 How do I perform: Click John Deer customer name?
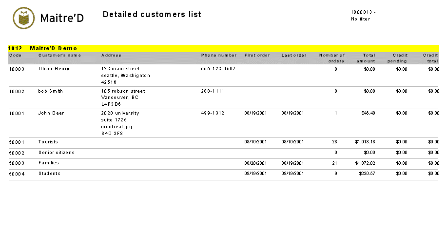point(51,113)
